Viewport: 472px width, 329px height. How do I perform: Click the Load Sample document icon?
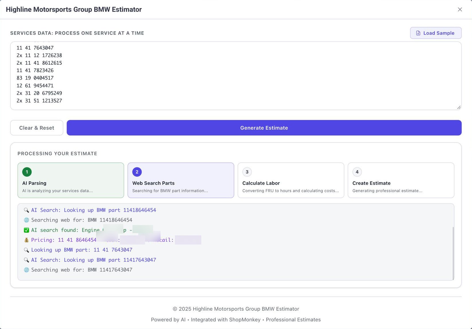click(x=418, y=33)
